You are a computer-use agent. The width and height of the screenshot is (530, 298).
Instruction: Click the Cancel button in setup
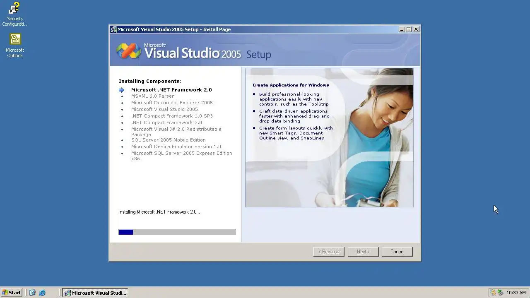397,252
